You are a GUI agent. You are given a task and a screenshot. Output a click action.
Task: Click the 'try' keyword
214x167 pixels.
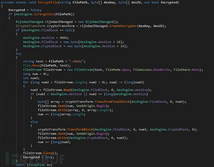pyautogui.click(x=18, y=54)
